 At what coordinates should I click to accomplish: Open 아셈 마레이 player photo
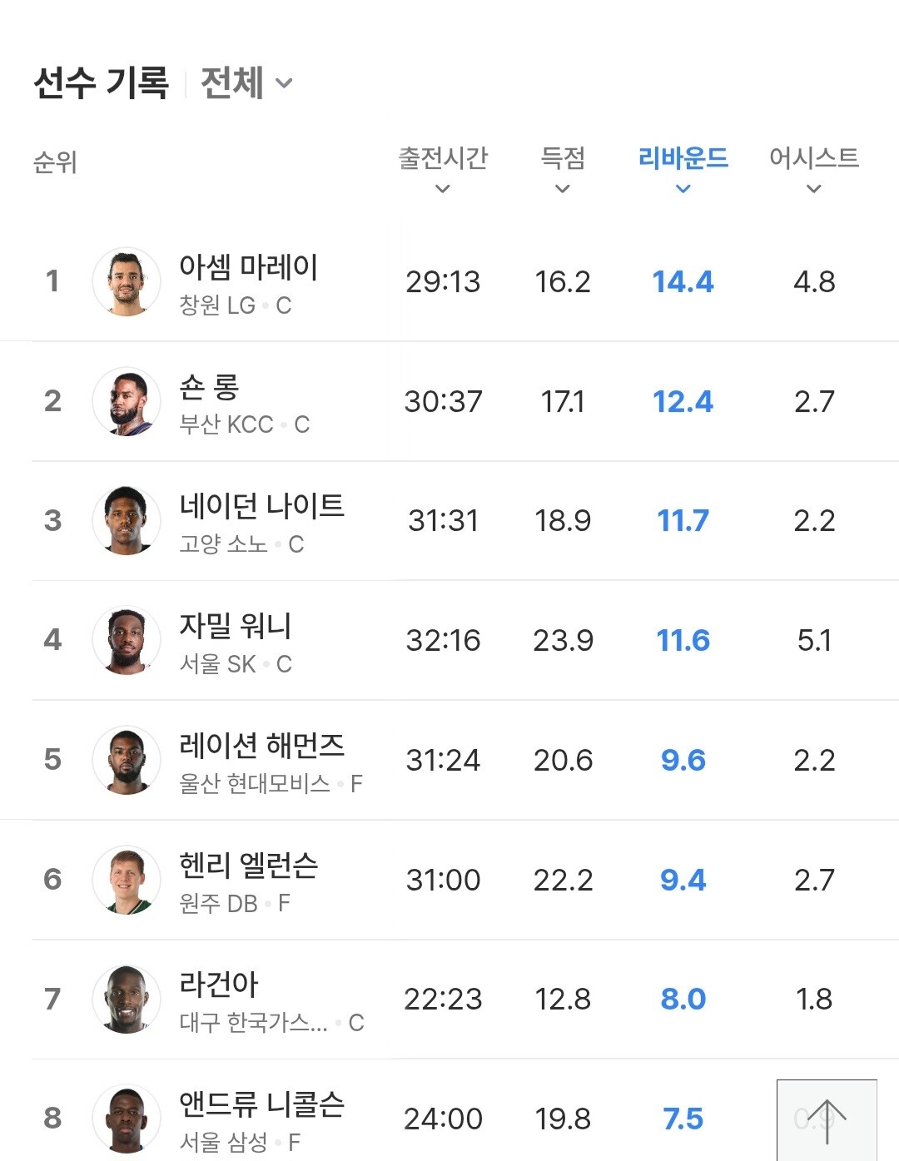click(x=127, y=281)
